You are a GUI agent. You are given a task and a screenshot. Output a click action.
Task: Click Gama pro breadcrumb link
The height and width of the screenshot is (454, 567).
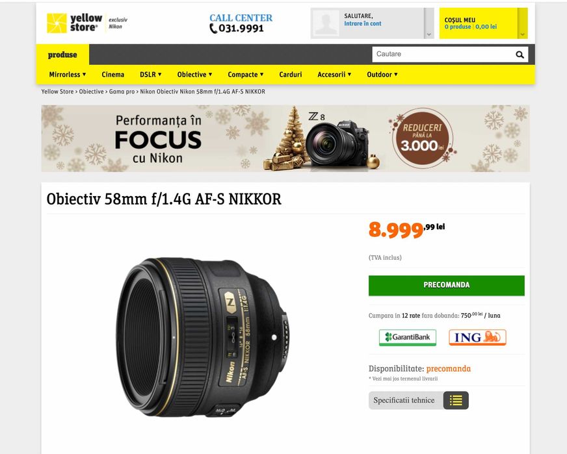(122, 92)
